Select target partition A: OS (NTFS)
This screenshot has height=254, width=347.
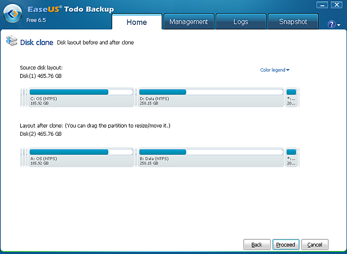[81, 157]
